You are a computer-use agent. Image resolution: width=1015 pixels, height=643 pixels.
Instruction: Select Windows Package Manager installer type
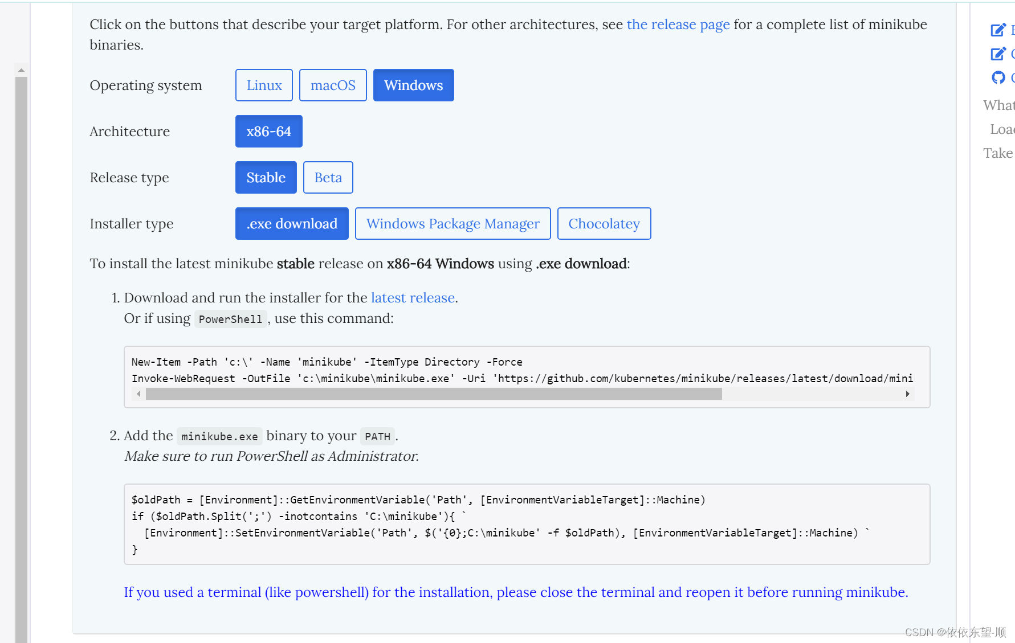tap(453, 224)
